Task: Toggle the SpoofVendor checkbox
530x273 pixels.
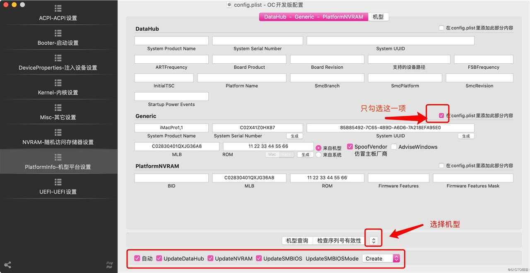Action: pyautogui.click(x=350, y=146)
